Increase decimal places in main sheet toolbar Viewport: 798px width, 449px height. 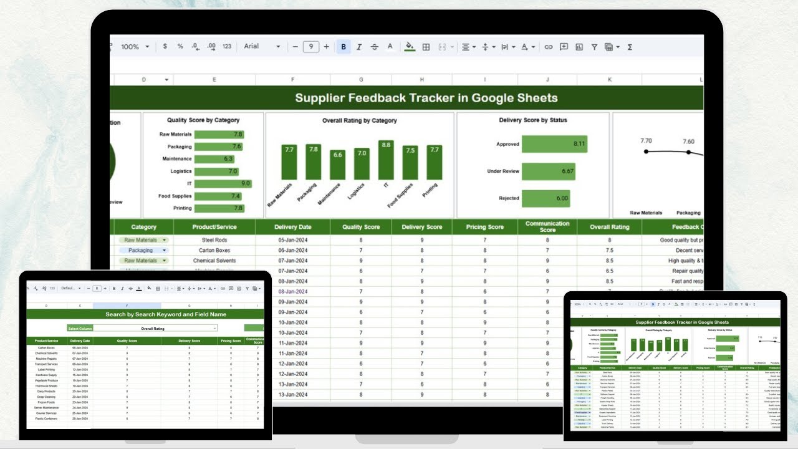tap(211, 47)
